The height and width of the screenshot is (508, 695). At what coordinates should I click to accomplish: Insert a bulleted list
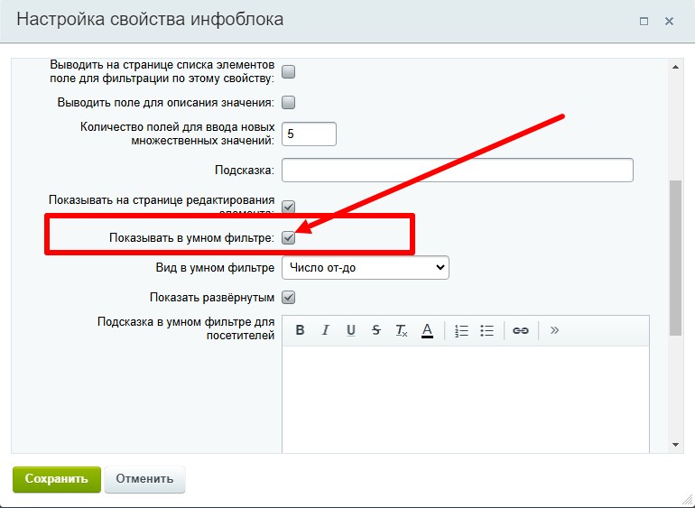486,330
